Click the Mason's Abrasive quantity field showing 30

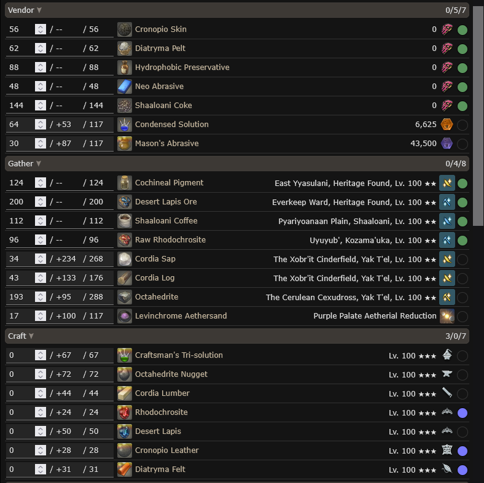(20, 144)
